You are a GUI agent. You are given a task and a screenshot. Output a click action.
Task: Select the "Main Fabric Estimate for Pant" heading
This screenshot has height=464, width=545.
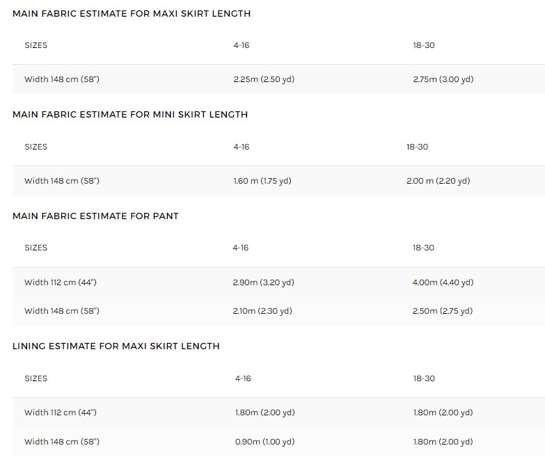pos(95,216)
